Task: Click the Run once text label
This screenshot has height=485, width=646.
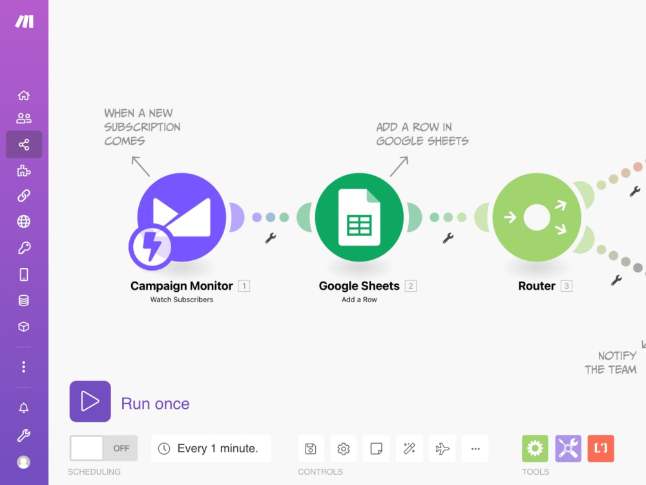Action: tap(155, 404)
